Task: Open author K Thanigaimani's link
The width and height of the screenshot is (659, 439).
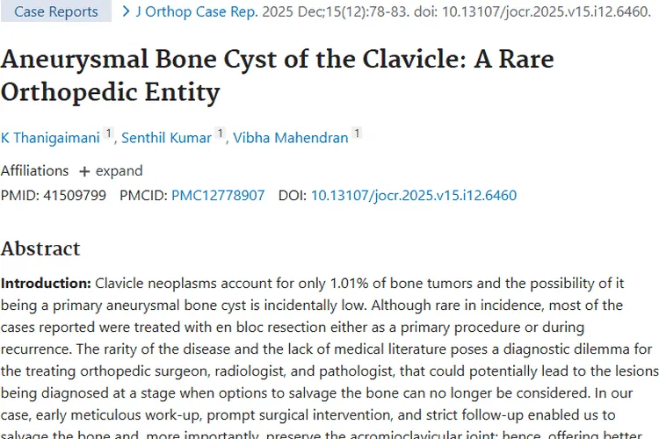Action: [50, 138]
